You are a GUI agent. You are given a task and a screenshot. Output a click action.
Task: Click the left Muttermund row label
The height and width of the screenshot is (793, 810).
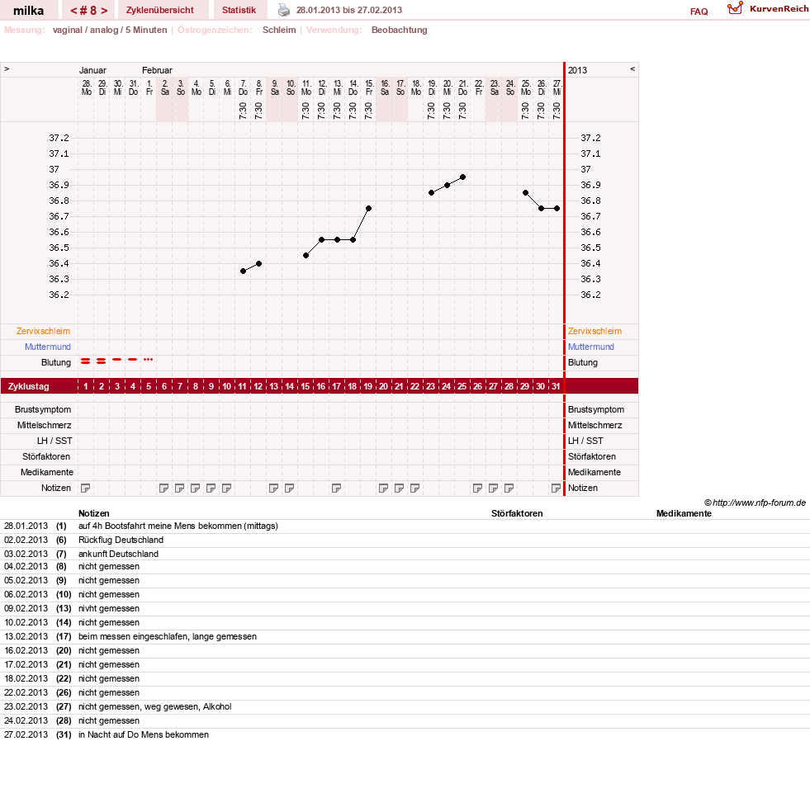pyautogui.click(x=48, y=347)
